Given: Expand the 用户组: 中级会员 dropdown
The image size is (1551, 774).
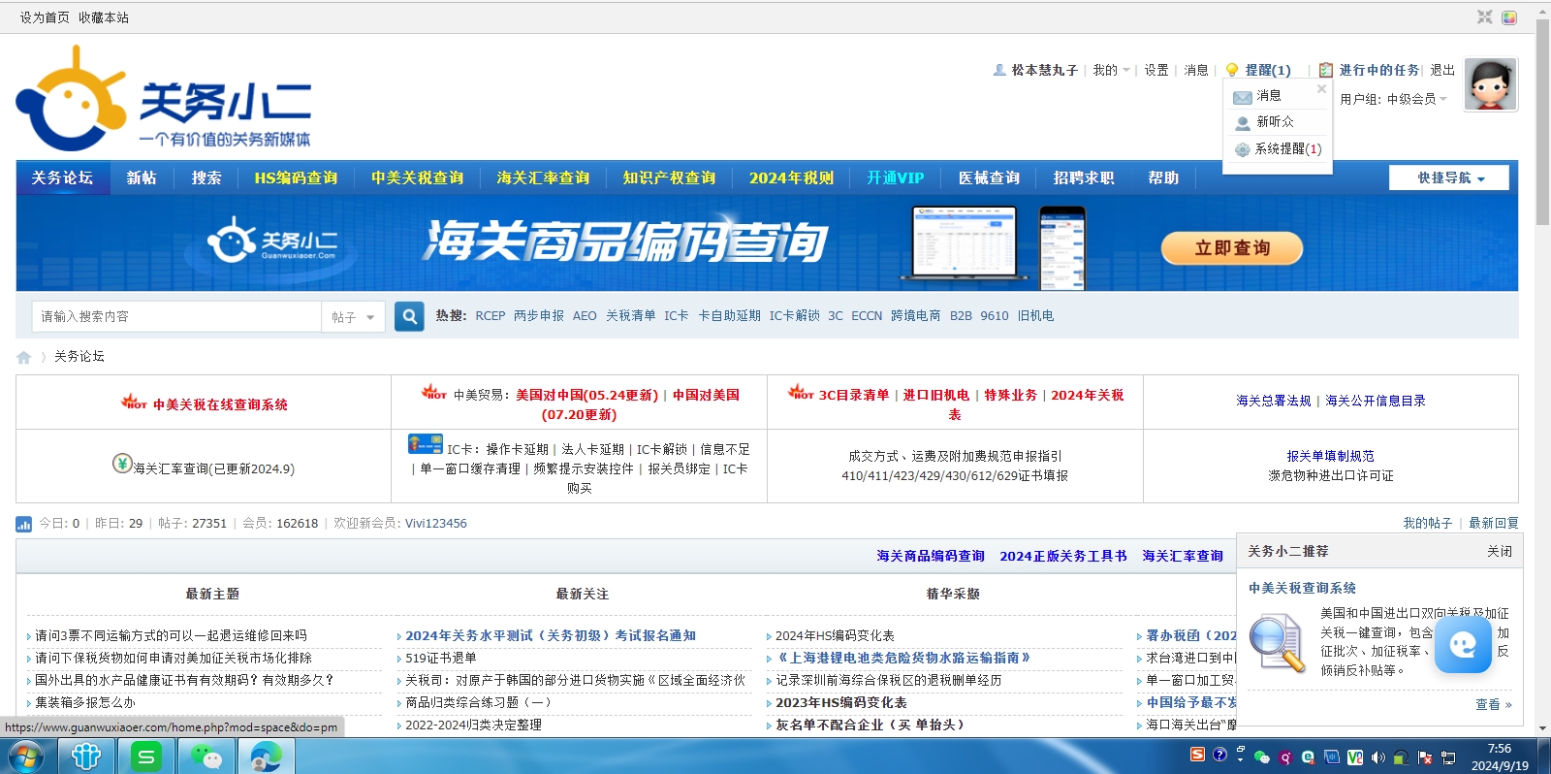Looking at the screenshot, I should [x=1393, y=99].
